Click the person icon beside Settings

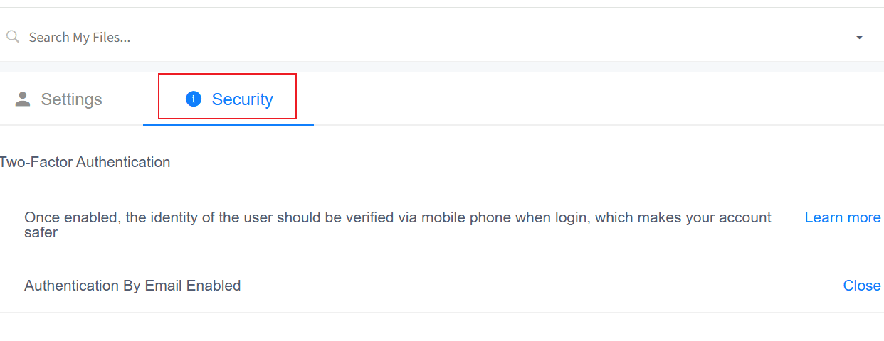pos(23,99)
